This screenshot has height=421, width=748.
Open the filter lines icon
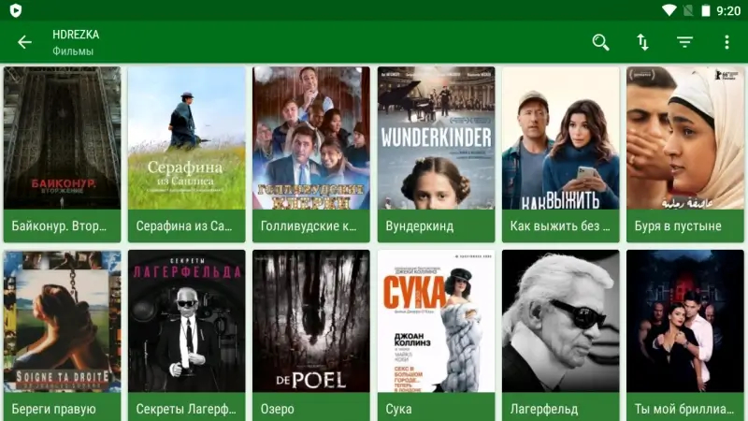684,42
